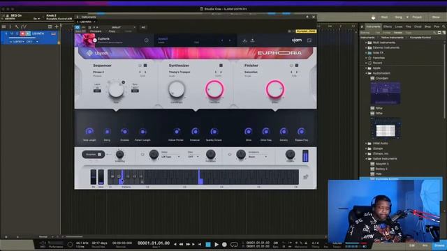447x251 pixels.
Task: Click the add track plus icon
Action: click(57, 26)
